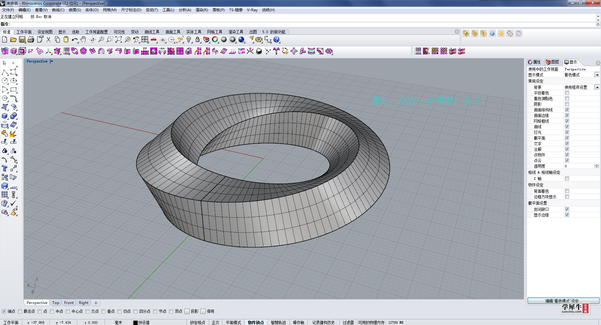The height and width of the screenshot is (325, 601).
Task: Click the Paste clipboard icon
Action: [x=66, y=40]
